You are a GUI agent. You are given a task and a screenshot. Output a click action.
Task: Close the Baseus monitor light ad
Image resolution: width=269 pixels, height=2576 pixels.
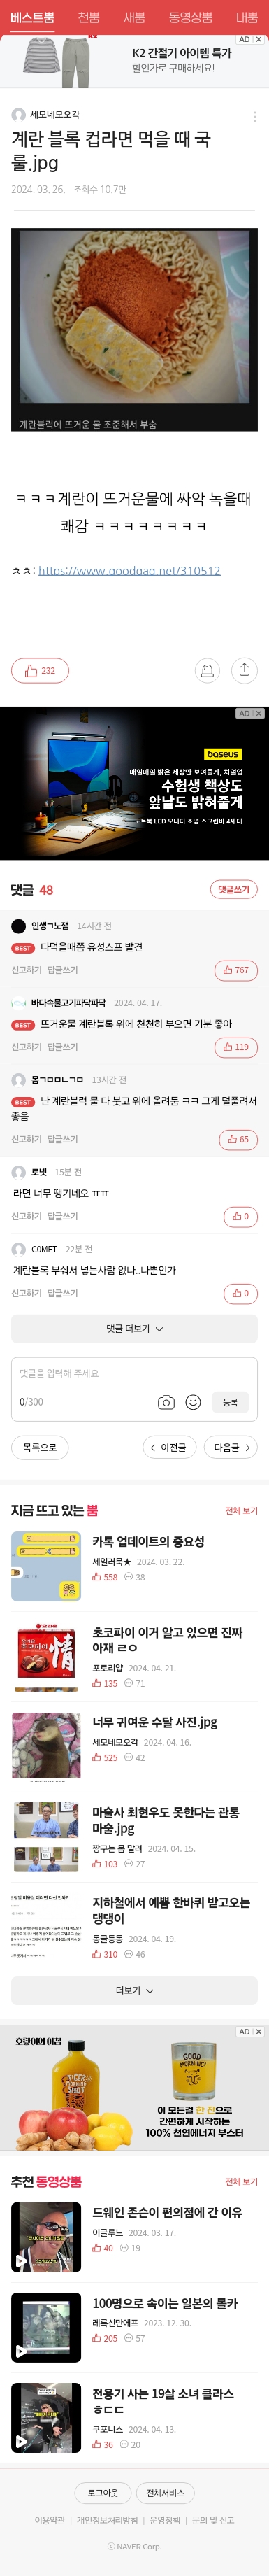coord(258,713)
